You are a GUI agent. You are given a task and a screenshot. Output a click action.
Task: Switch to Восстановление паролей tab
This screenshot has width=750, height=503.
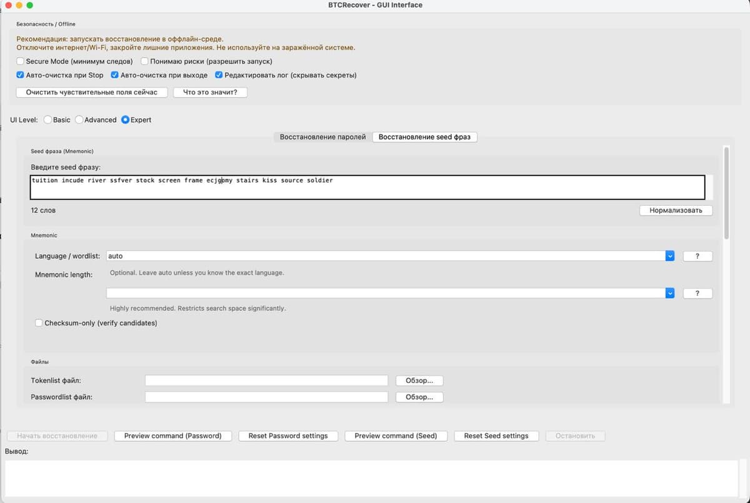[x=322, y=137]
